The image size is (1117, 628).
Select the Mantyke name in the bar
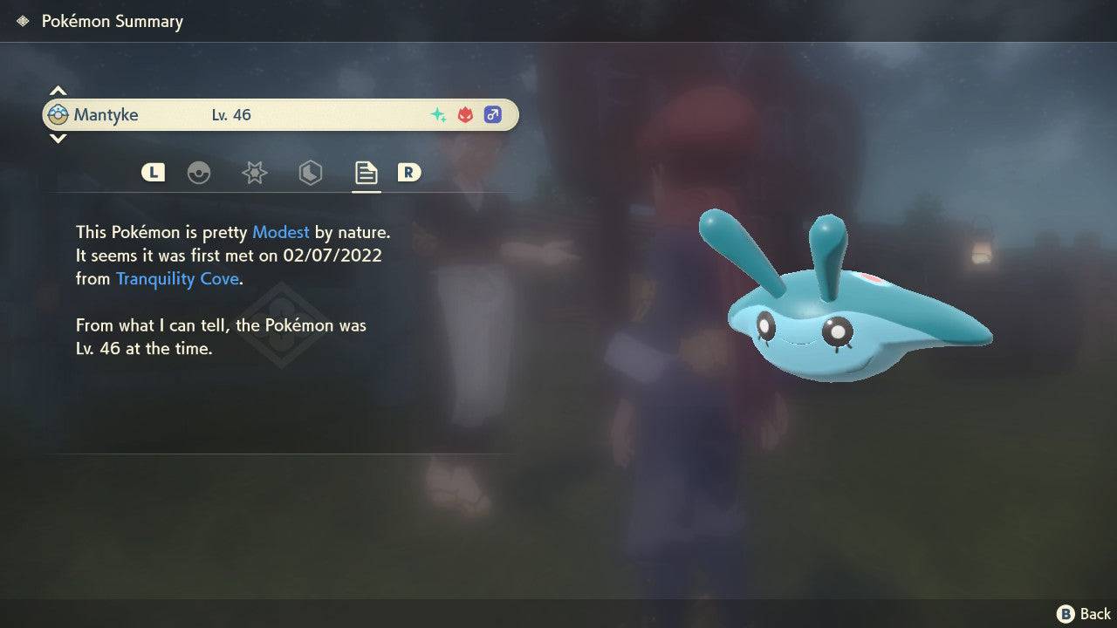tap(106, 115)
